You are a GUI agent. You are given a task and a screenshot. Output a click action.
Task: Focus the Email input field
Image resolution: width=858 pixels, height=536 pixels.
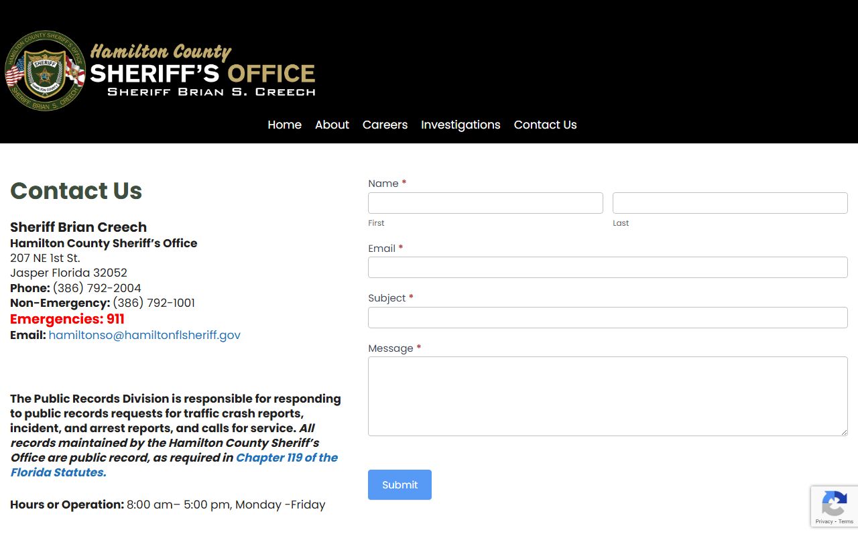[608, 267]
